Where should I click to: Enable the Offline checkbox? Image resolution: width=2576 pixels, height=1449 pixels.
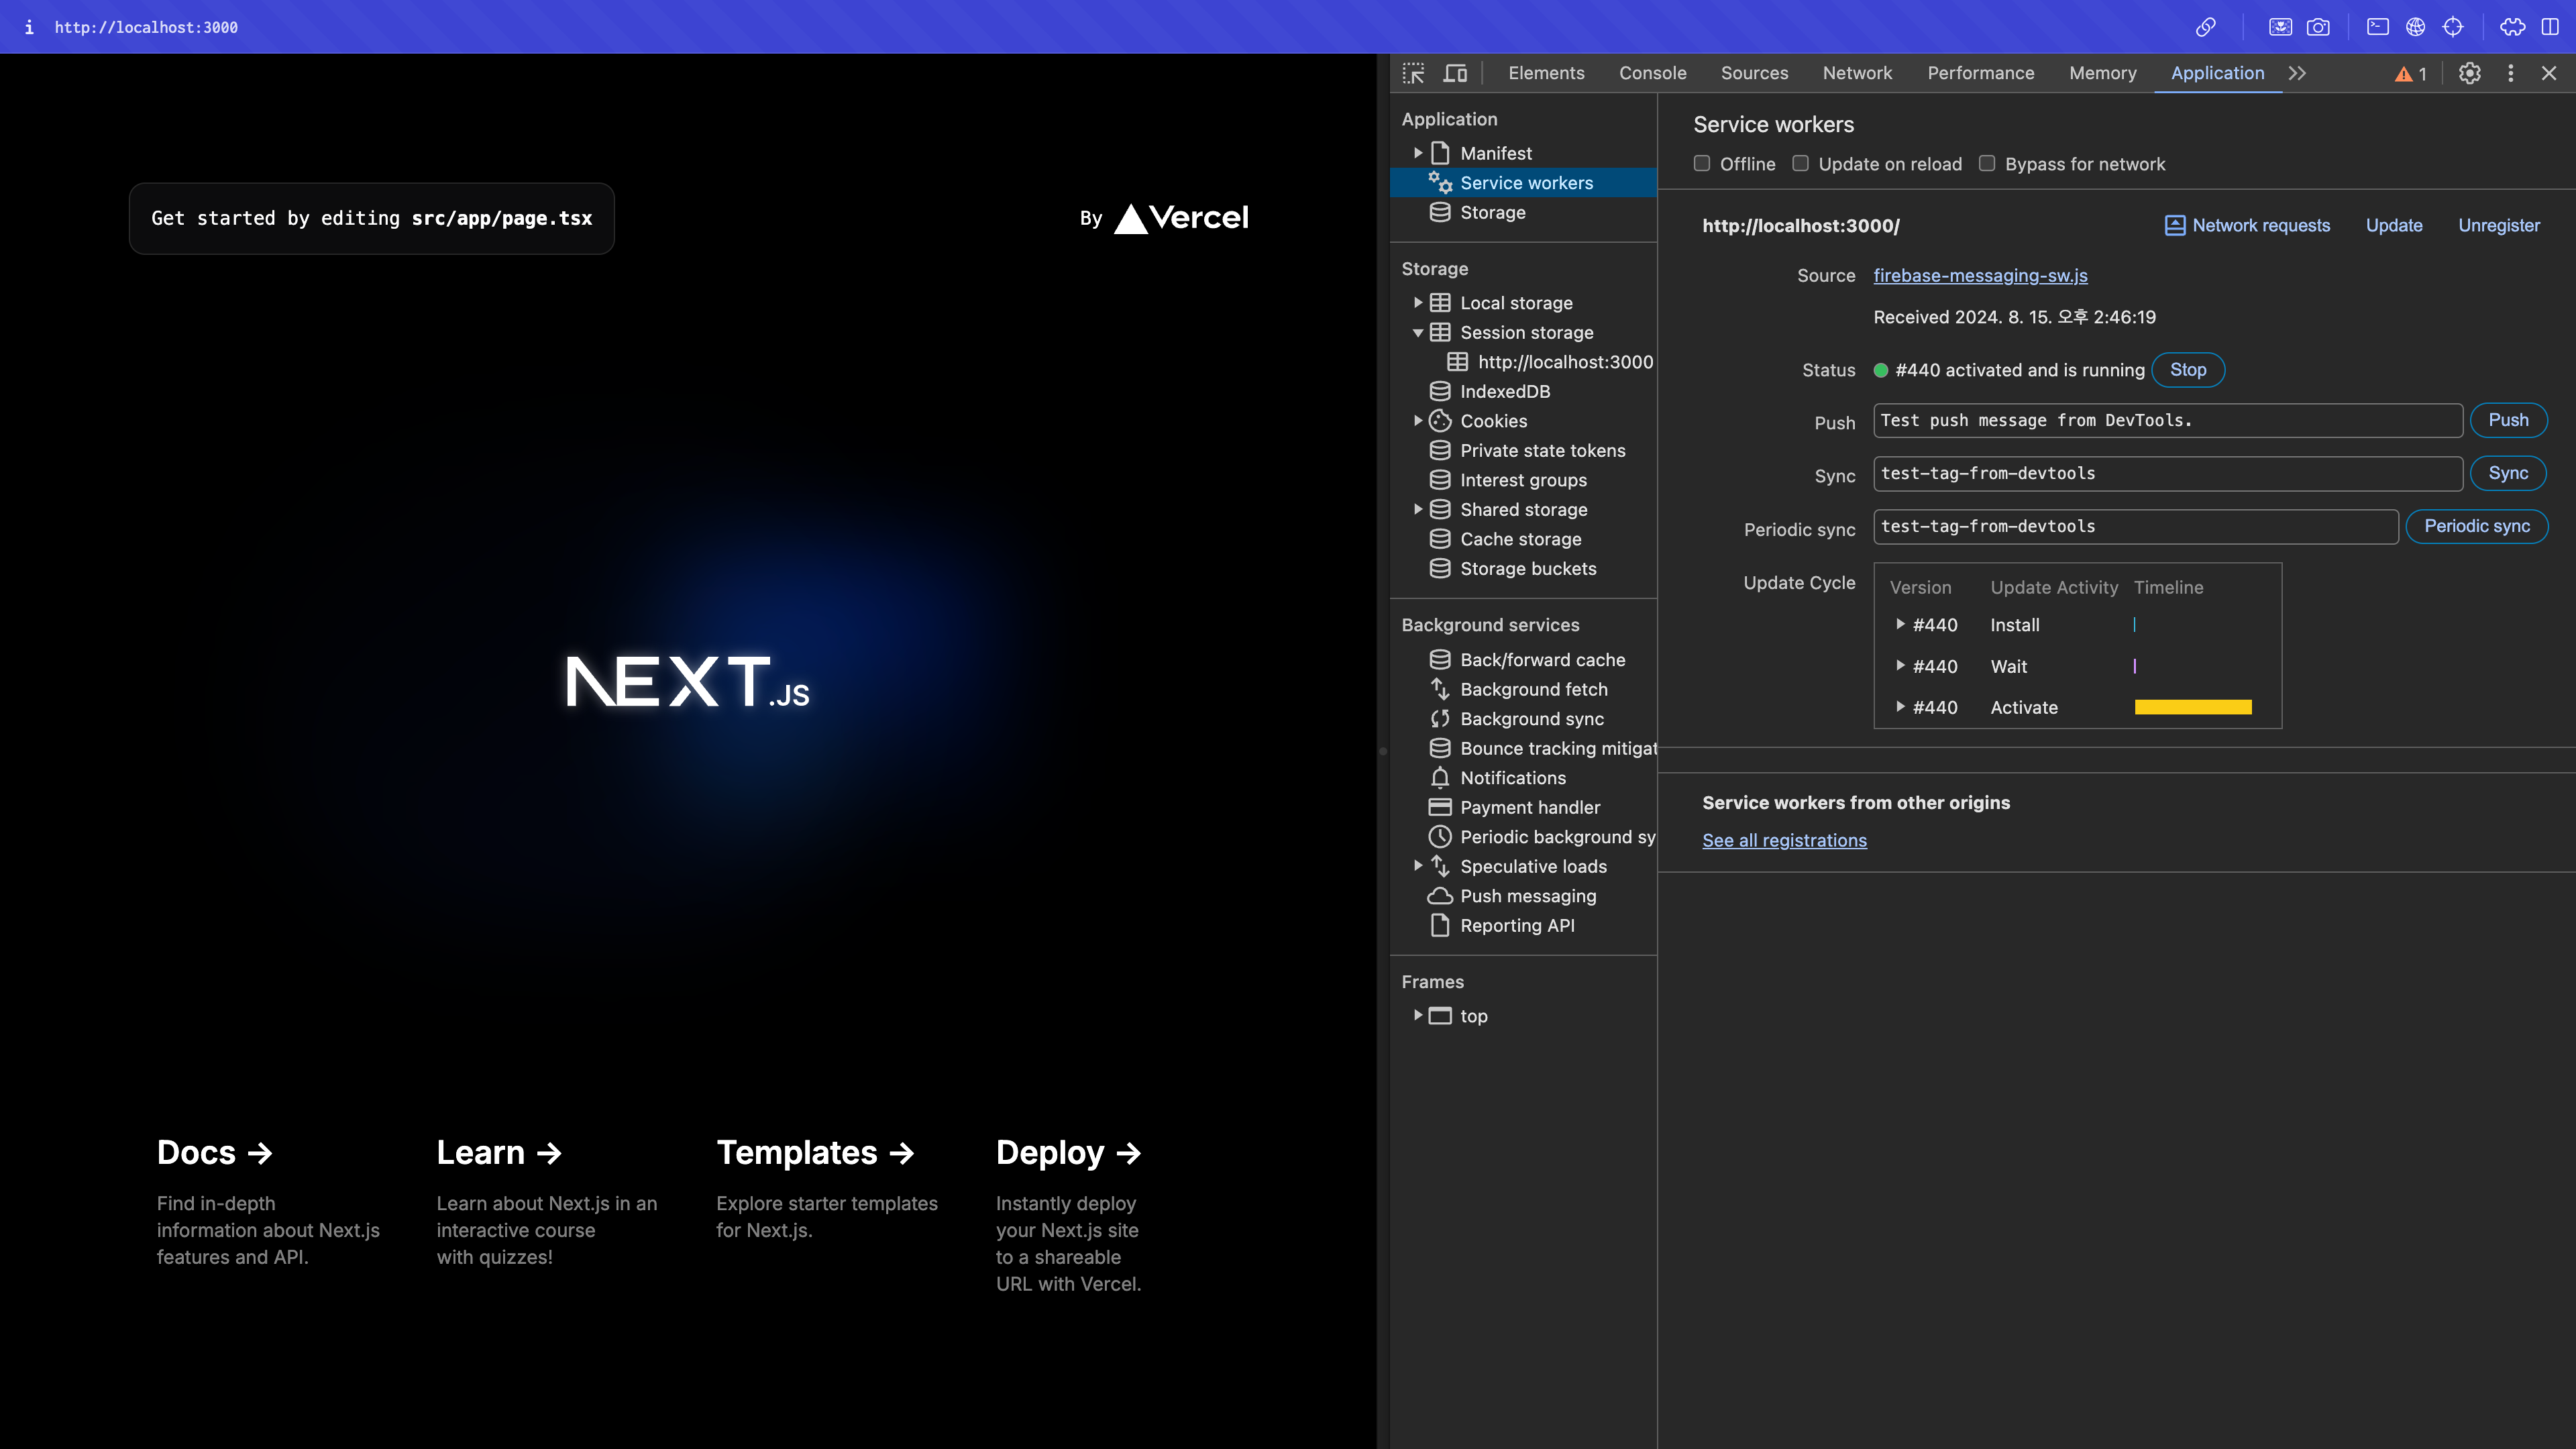click(x=1702, y=164)
